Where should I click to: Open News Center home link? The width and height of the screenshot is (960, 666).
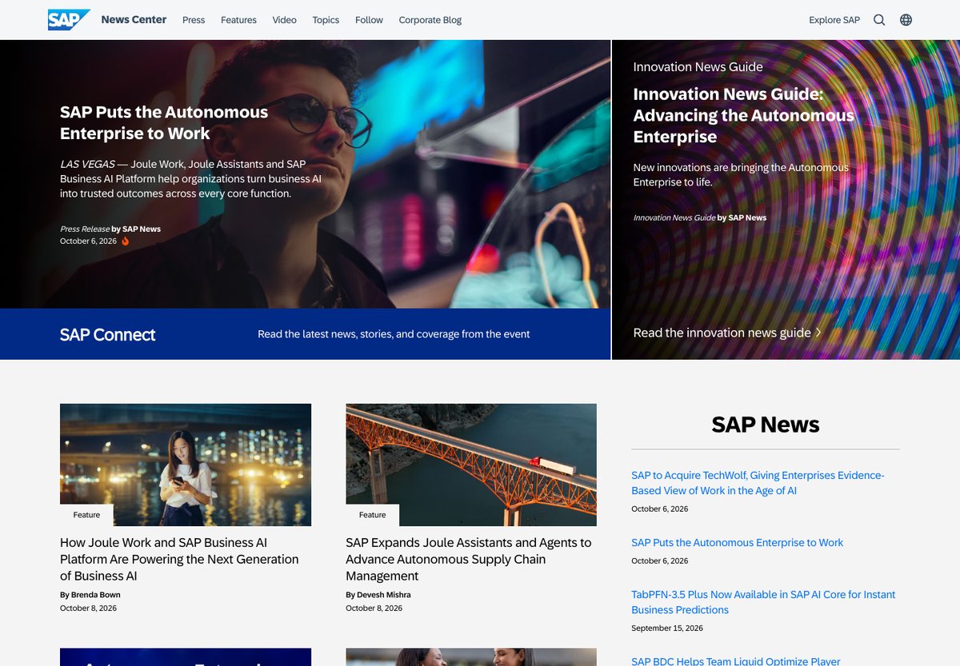[x=134, y=19]
